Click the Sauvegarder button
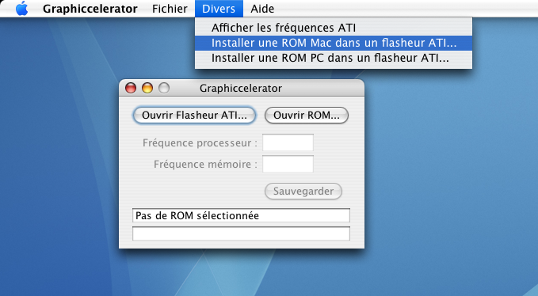Viewport: 538px width, 296px height. pos(303,192)
